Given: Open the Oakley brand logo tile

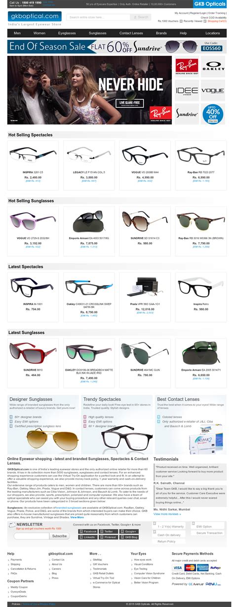Looking at the screenshot, I should coord(213,67).
